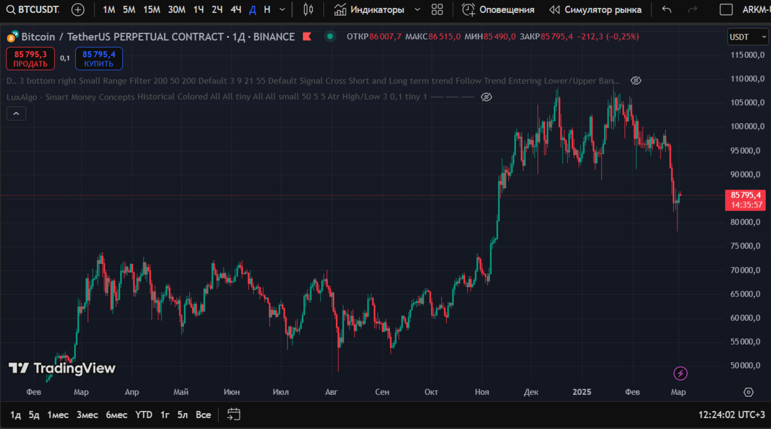Click the Bitcoin coin logo icon
The width and height of the screenshot is (771, 429).
click(x=12, y=37)
